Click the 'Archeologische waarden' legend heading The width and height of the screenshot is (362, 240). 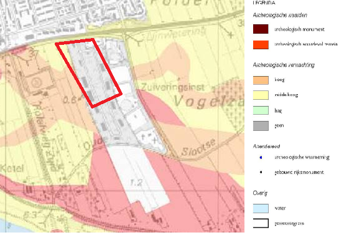pyautogui.click(x=280, y=16)
